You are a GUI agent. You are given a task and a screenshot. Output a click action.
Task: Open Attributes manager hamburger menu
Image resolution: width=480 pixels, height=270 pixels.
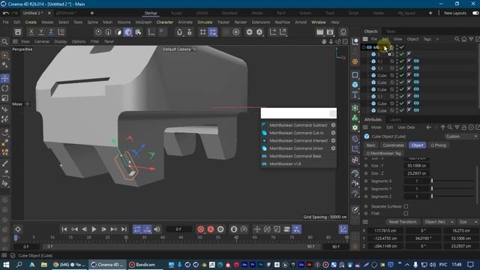click(365, 127)
